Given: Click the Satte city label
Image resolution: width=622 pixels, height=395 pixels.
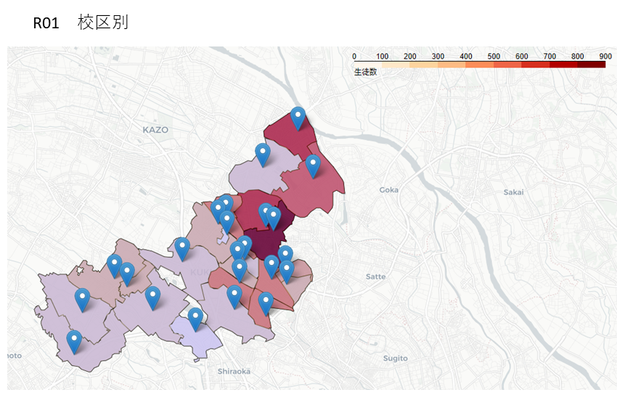Looking at the screenshot, I should (376, 277).
